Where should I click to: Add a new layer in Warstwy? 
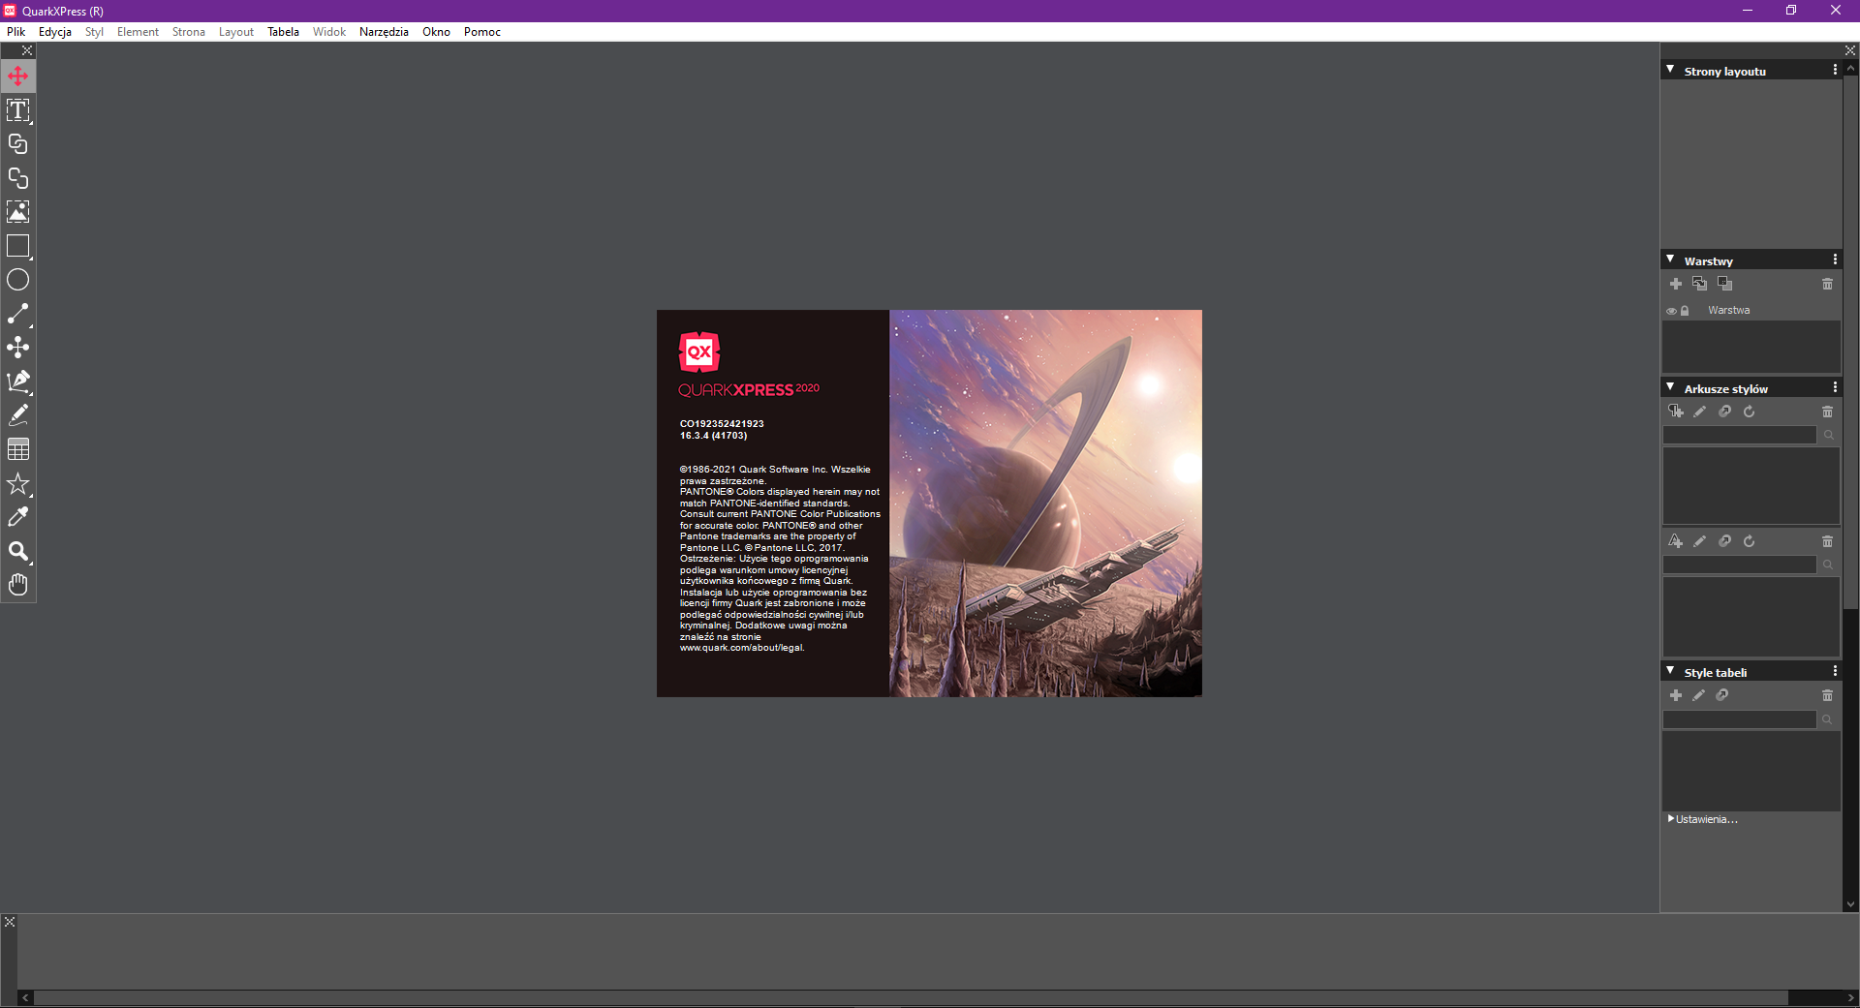coord(1676,284)
